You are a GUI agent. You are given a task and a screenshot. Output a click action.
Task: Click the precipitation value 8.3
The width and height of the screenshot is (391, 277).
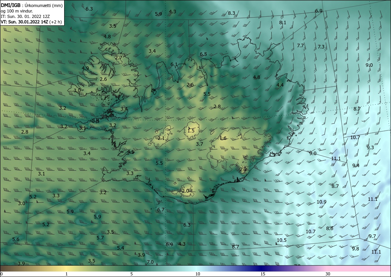pyautogui.click(x=231, y=13)
